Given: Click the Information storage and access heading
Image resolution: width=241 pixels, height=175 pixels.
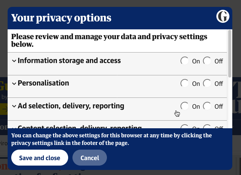Looking at the screenshot, I should [69, 61].
